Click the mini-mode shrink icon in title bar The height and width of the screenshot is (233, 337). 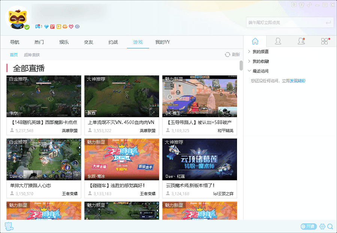click(x=310, y=5)
